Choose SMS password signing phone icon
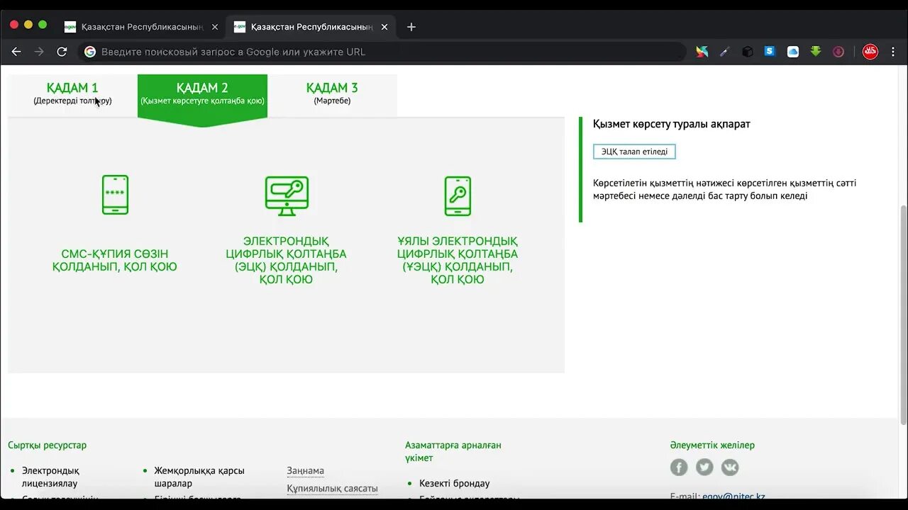The height and width of the screenshot is (510, 908). point(115,195)
